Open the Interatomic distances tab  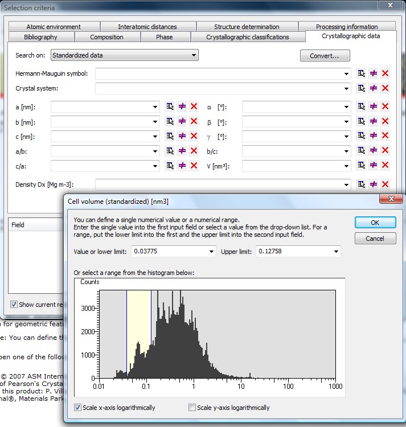tap(147, 27)
